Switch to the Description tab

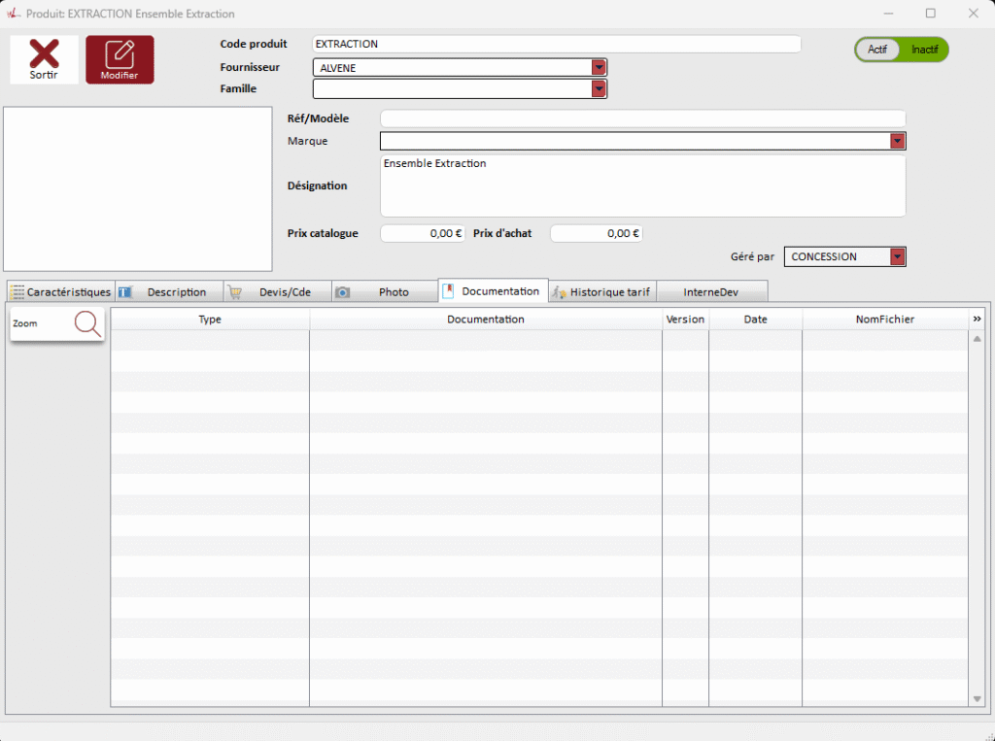point(169,291)
